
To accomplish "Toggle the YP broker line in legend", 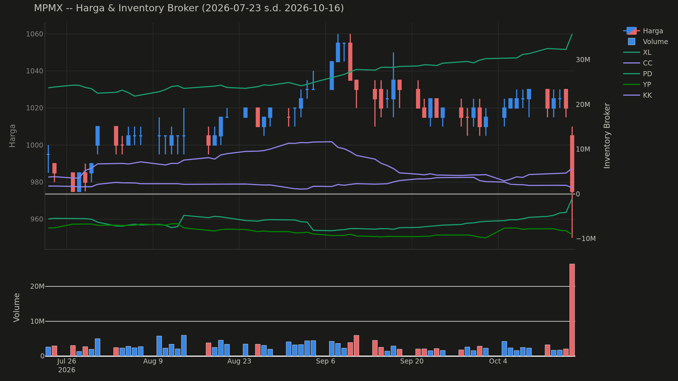I will click(x=637, y=85).
